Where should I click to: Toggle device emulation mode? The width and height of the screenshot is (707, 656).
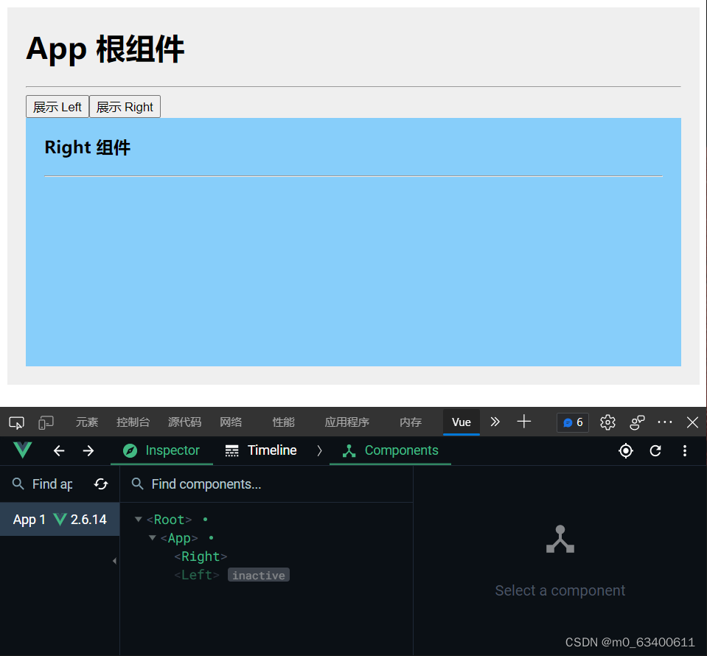pos(45,422)
